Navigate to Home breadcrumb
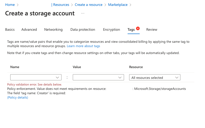Image resolution: width=205 pixels, height=128 pixels. click(10, 5)
